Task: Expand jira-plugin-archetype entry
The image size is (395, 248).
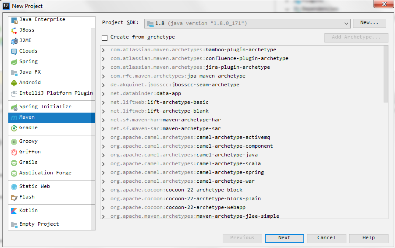Action: click(x=103, y=67)
